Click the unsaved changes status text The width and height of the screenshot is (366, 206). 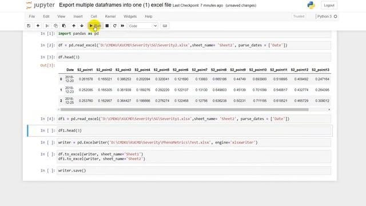click(x=241, y=5)
